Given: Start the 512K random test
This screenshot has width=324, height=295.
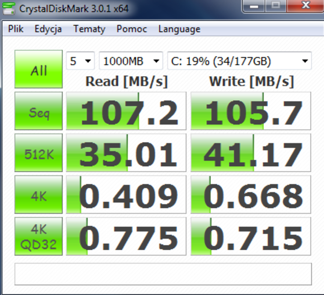Looking at the screenshot, I should tap(39, 153).
